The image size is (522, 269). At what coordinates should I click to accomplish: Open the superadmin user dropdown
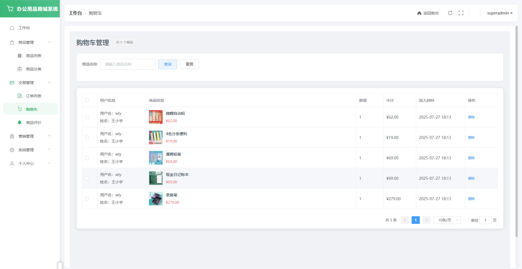pyautogui.click(x=499, y=13)
